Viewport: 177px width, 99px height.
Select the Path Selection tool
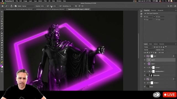(x=2, y=52)
